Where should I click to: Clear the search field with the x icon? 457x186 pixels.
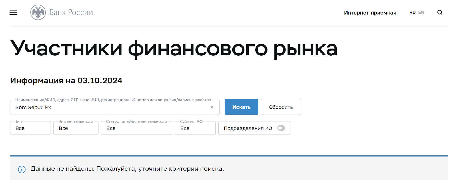pos(211,107)
